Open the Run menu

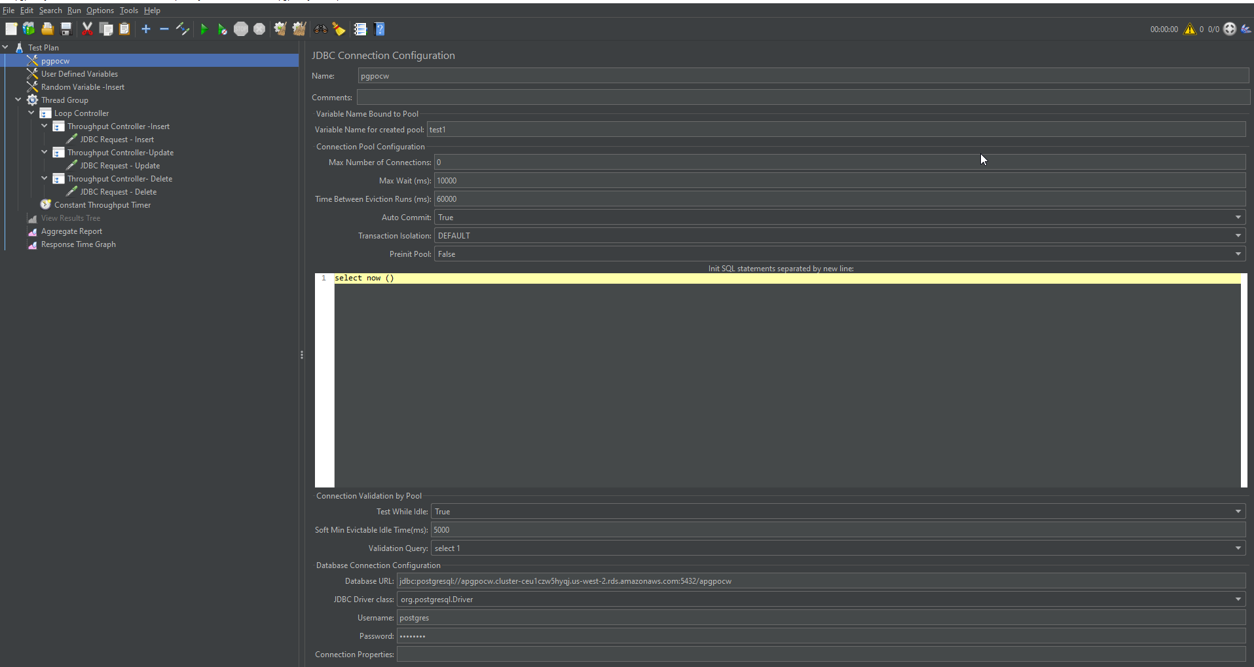point(74,10)
